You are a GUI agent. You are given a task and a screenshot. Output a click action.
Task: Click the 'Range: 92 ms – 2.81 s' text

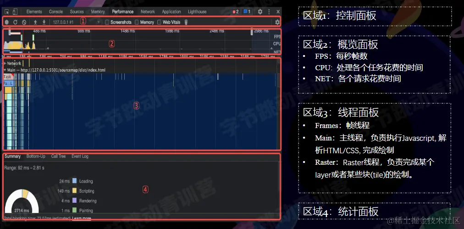tap(24, 168)
